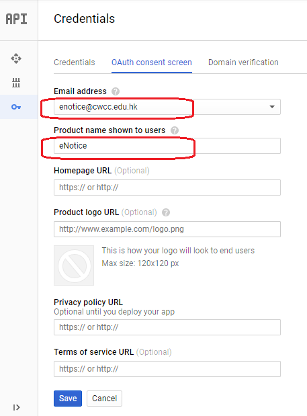Expand the sidebar with the bottom arrow icon
The image size is (307, 416).
tap(16, 407)
